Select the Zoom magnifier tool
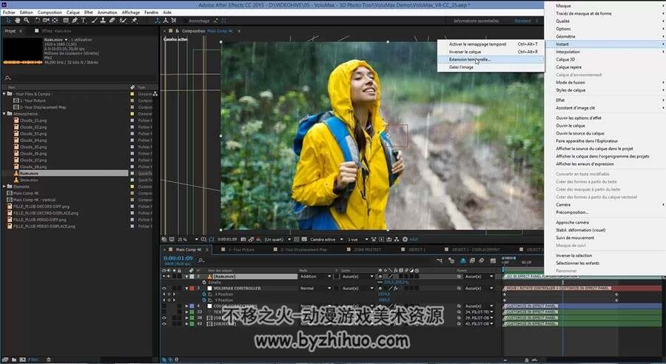The image size is (666, 364). pyautogui.click(x=27, y=21)
